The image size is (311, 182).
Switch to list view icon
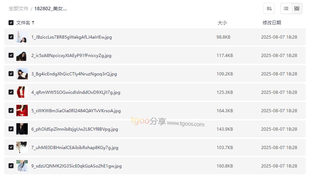click(286, 8)
